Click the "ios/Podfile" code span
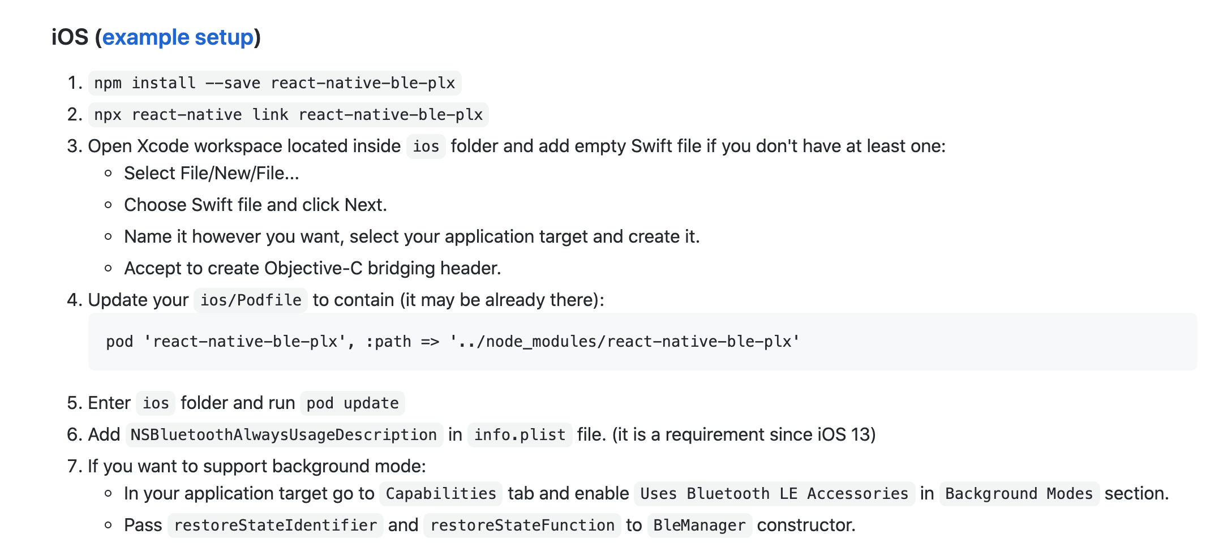The width and height of the screenshot is (1219, 560). point(250,300)
